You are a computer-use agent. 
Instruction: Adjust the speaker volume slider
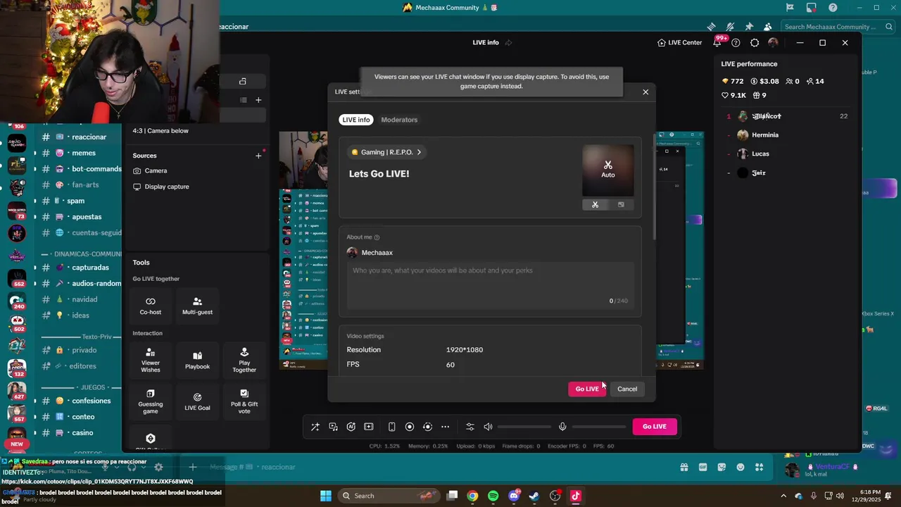tap(524, 427)
